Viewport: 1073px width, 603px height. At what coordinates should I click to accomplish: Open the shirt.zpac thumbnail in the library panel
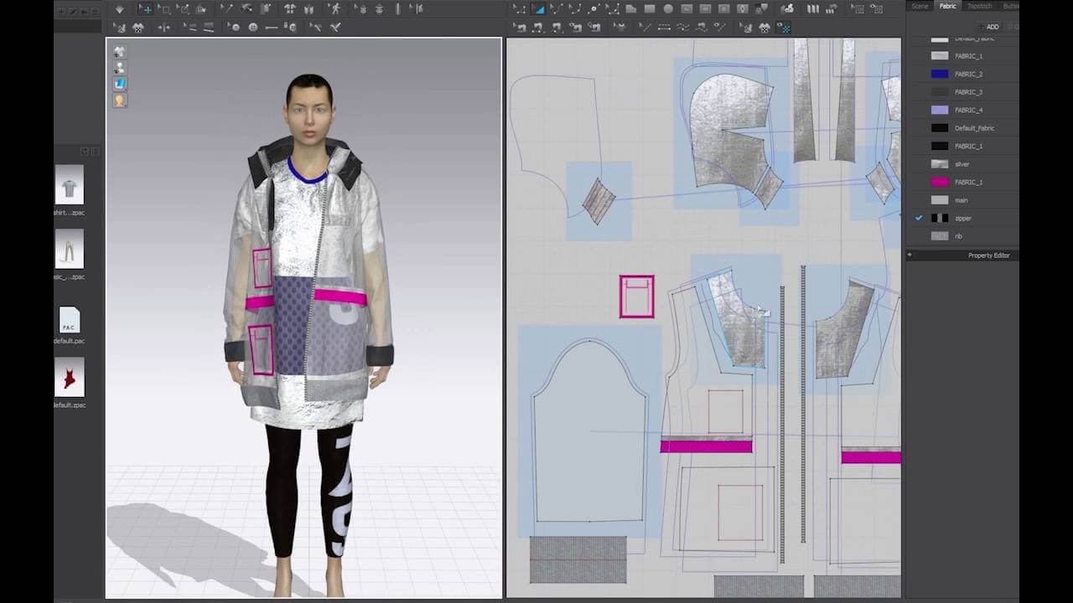click(x=70, y=184)
